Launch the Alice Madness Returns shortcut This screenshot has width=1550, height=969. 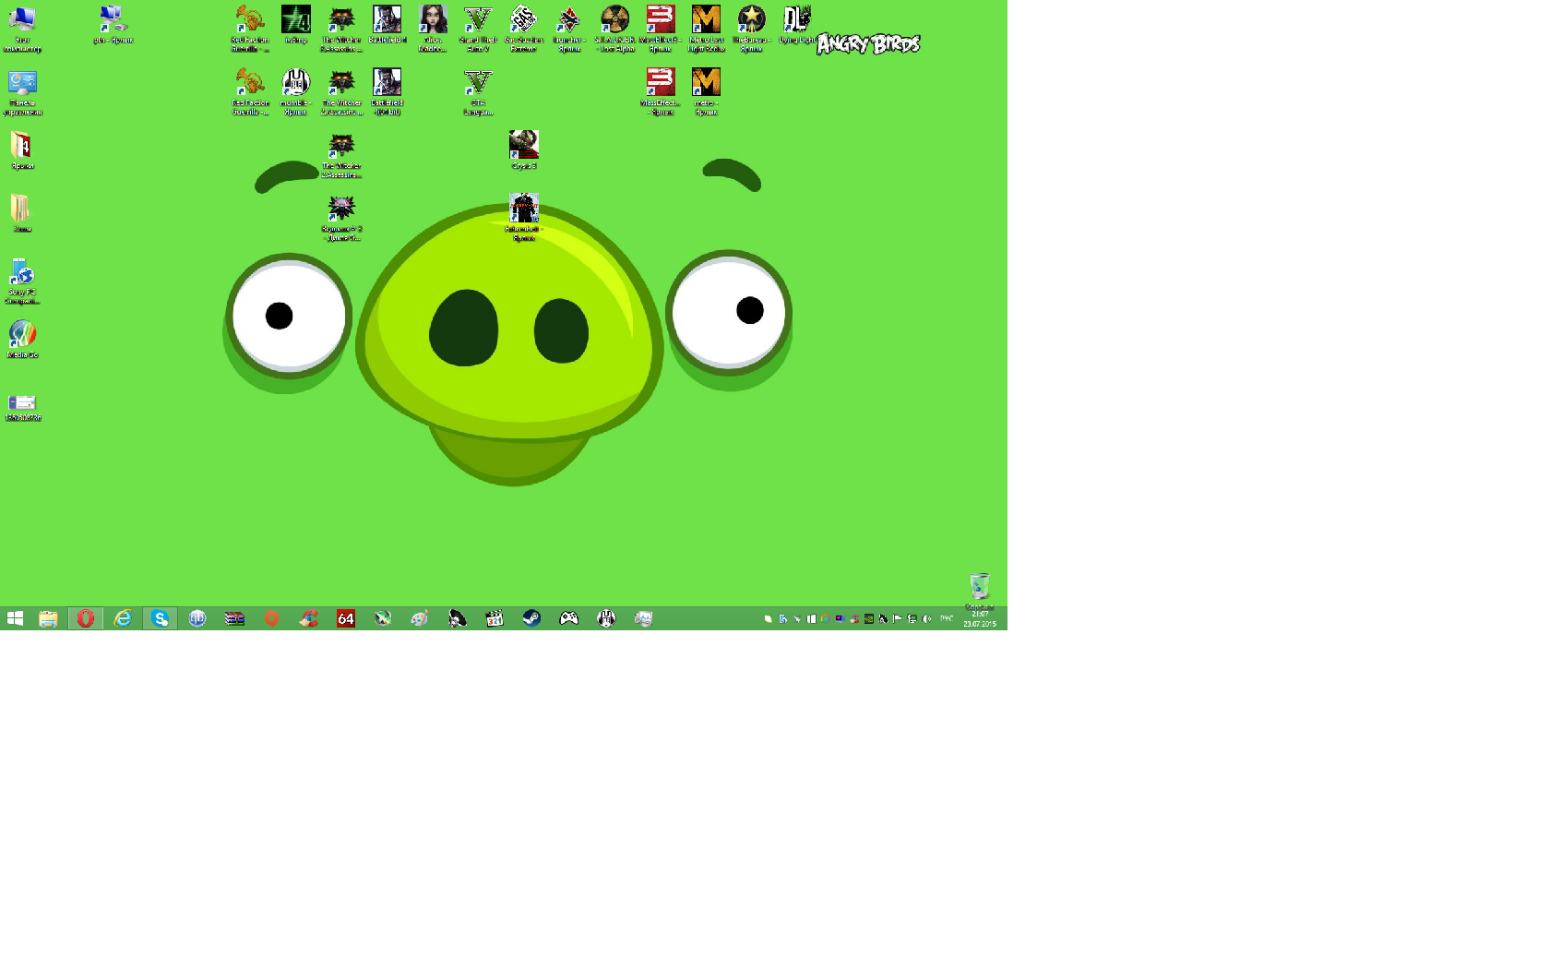(x=433, y=29)
